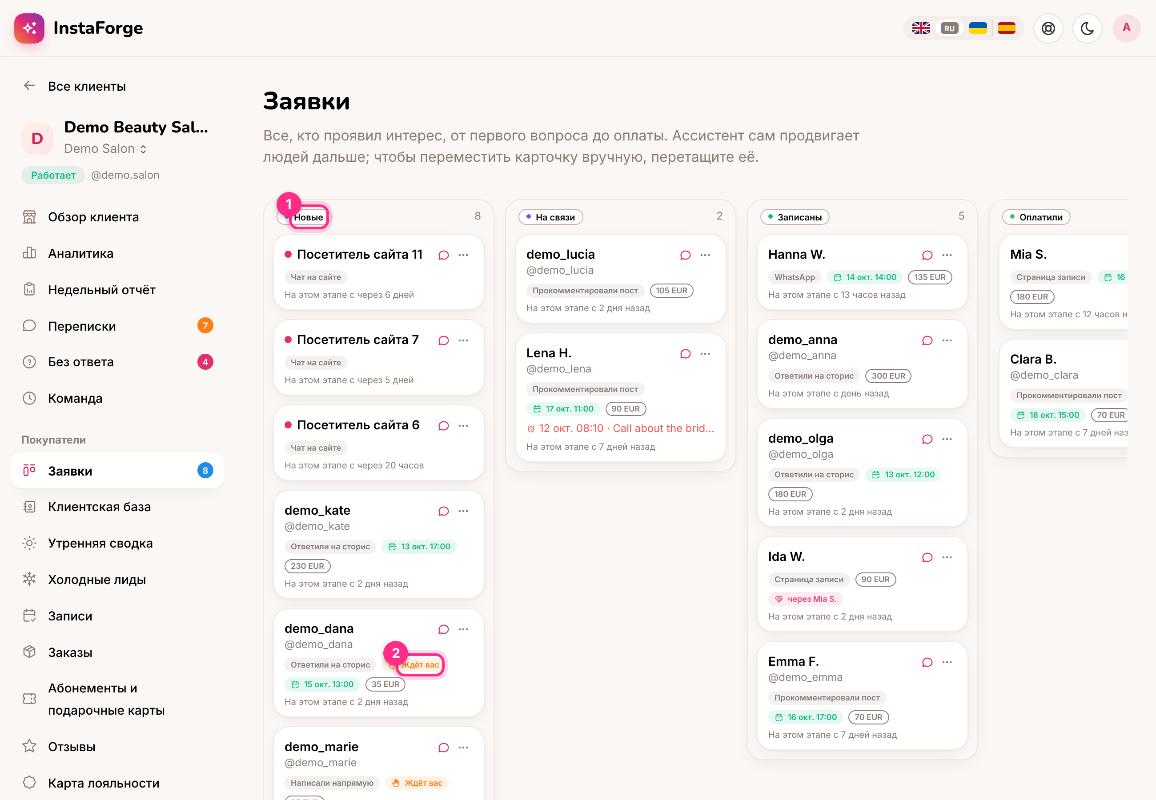Open more options on Lena H. card
Viewport: 1156px width, 800px height.
(705, 354)
